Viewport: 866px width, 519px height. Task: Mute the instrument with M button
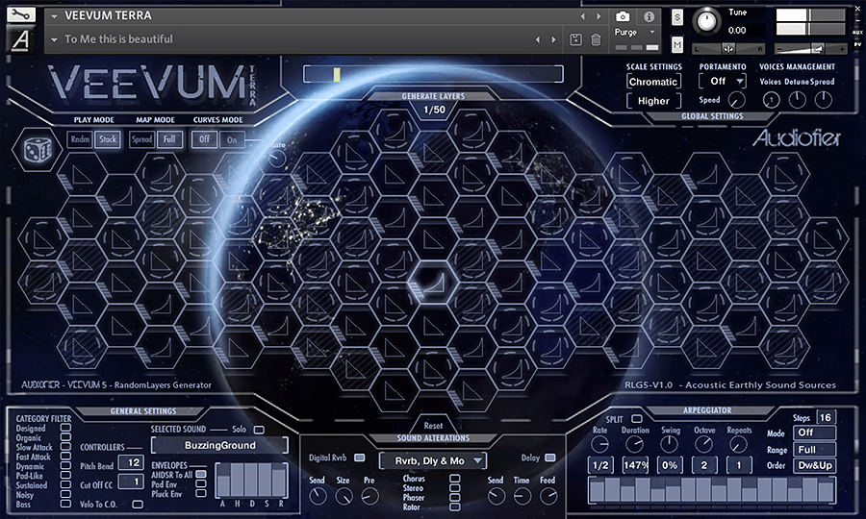677,44
